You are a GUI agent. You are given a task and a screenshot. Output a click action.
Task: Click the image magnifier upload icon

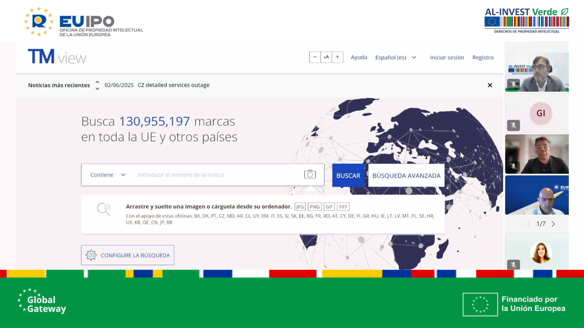(104, 209)
